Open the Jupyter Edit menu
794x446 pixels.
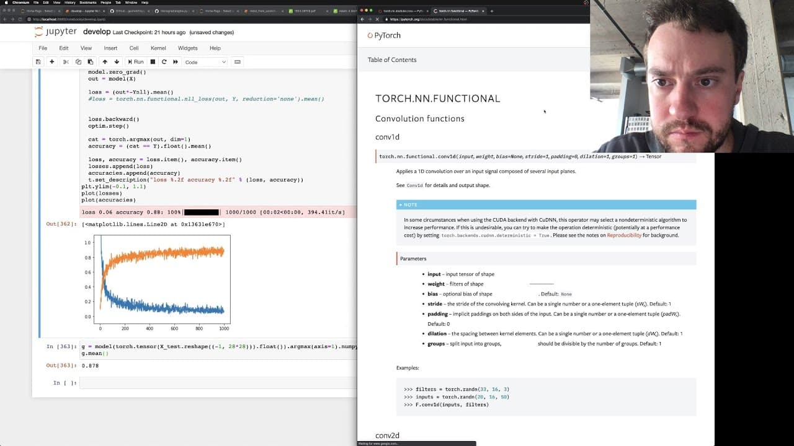coord(64,48)
